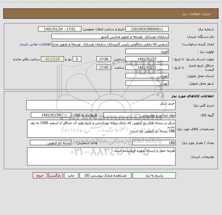Open اطلاعات تماس خریدار link
Screen dimensions: 222x215
[x=35, y=44]
